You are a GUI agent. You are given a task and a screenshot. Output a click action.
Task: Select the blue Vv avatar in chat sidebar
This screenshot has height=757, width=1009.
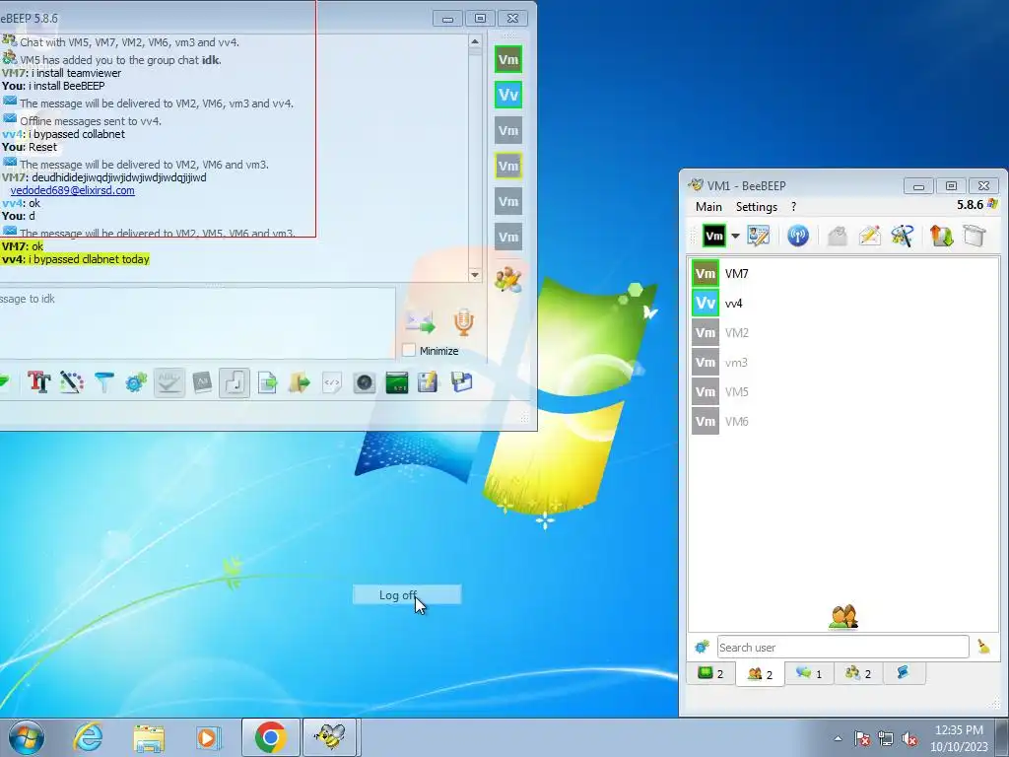click(508, 96)
